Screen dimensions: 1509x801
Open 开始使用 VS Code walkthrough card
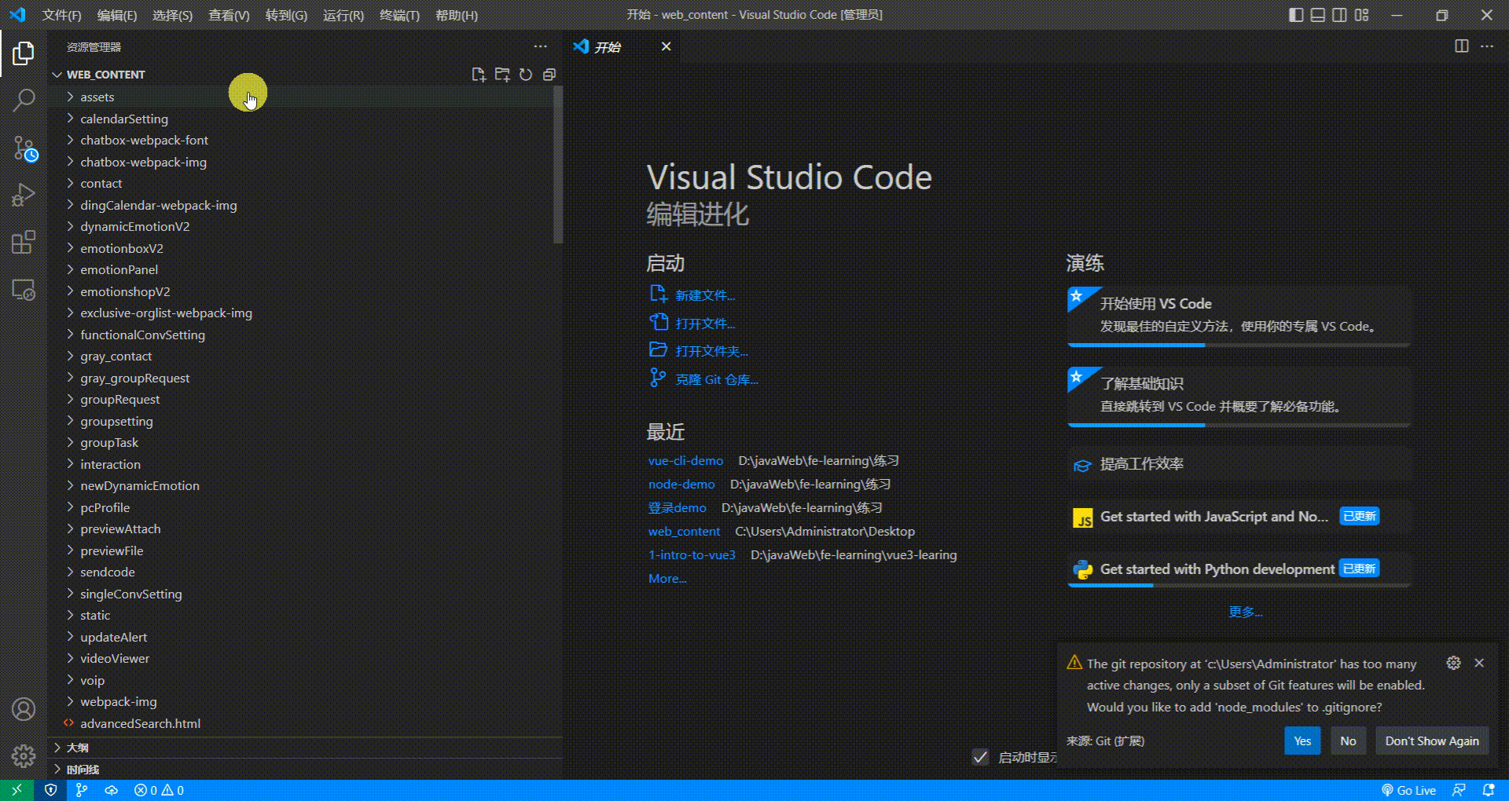1239,316
